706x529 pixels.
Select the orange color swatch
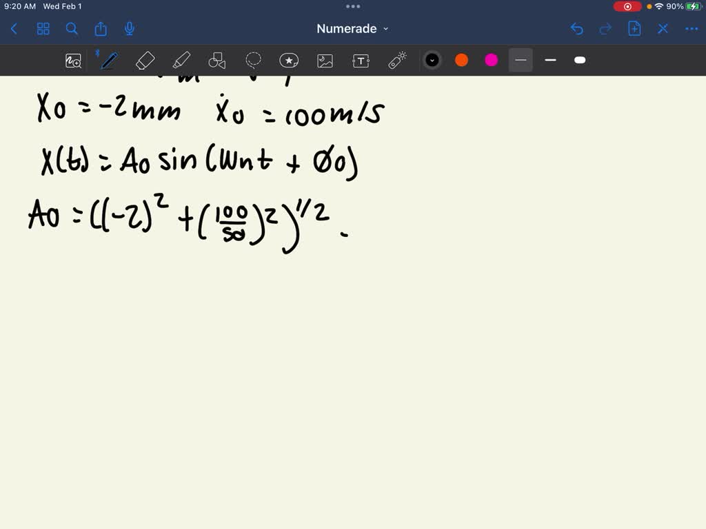coord(461,61)
